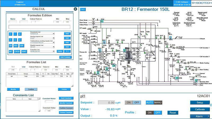
Task: Click the XV04 valve below the vessel
Action: click(131, 69)
